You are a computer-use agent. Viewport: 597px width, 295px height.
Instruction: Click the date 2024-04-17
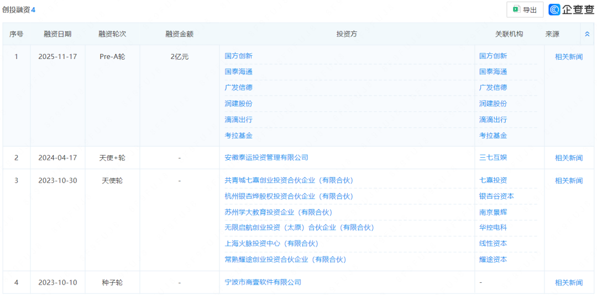point(57,158)
